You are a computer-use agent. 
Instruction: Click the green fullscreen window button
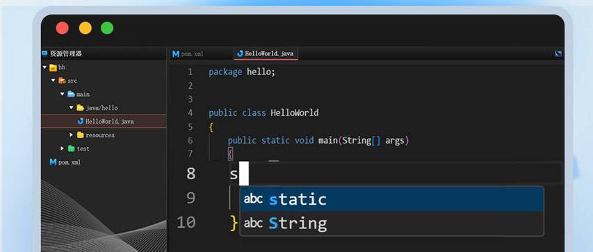107,28
